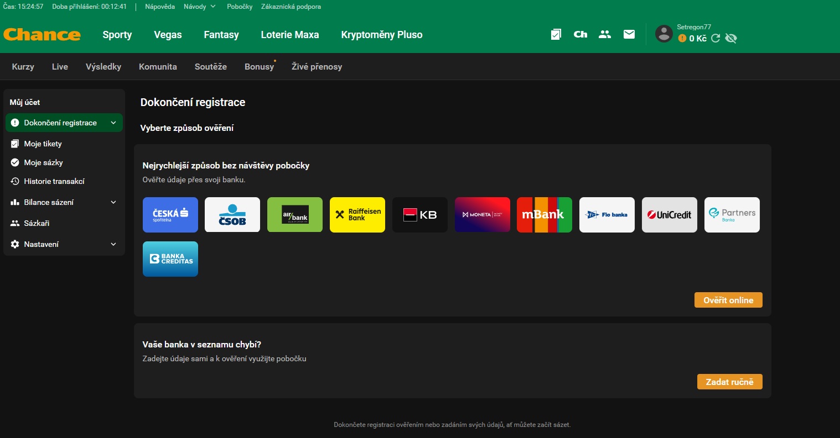This screenshot has width=840, height=438.
Task: Click the Chance logo
Action: (42, 34)
